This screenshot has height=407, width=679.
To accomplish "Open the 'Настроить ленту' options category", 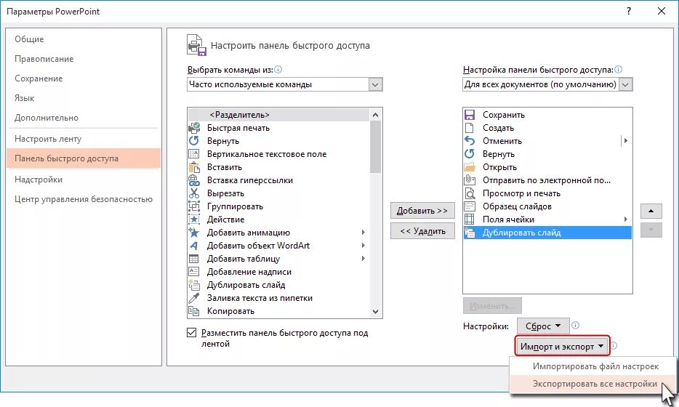I will (84, 139).
